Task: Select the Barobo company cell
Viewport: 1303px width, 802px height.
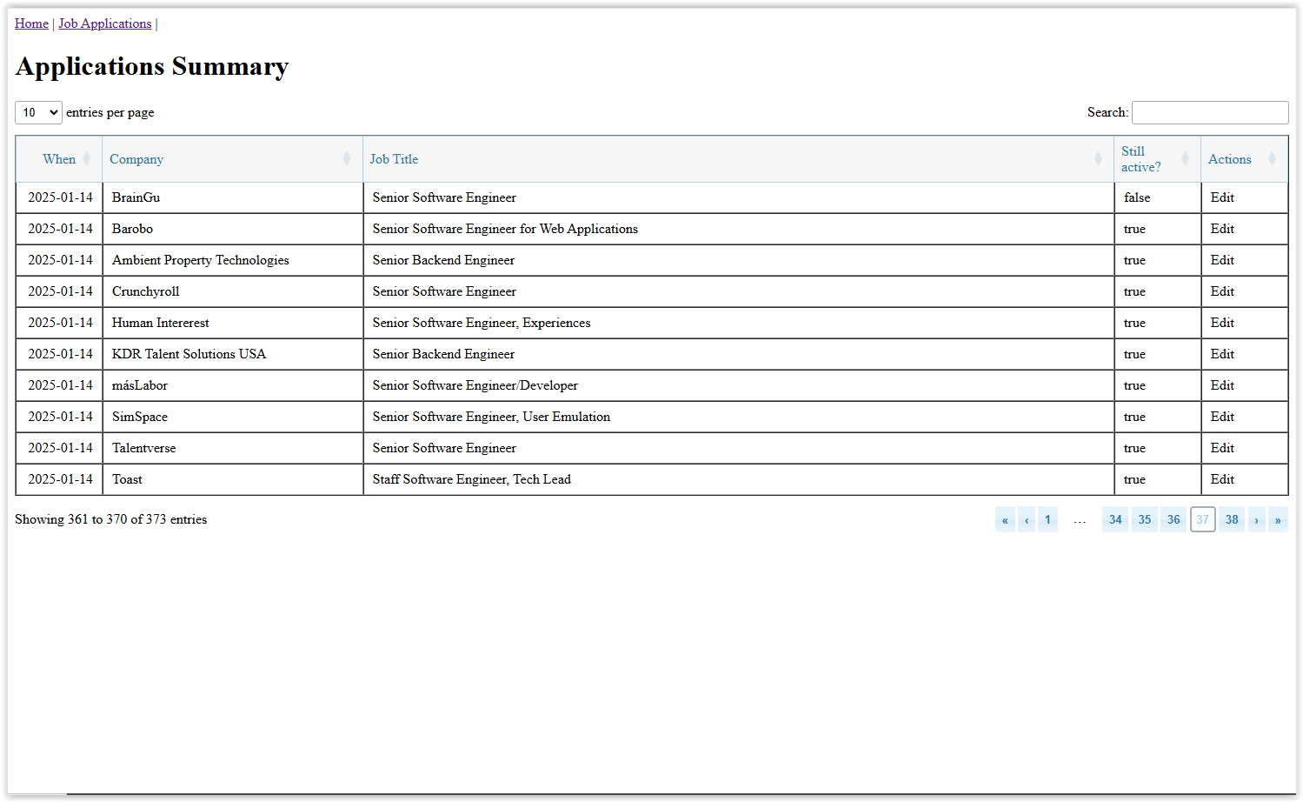Action: pyautogui.click(x=233, y=229)
